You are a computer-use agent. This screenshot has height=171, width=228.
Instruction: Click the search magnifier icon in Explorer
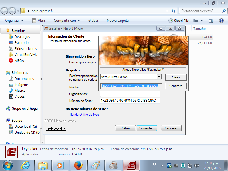224,11
